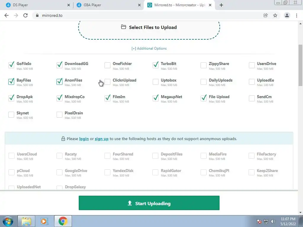Follow the login link
This screenshot has width=303, height=227.
tap(84, 139)
